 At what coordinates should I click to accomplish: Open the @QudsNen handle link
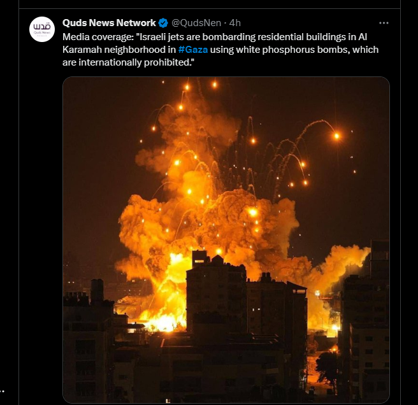tap(196, 23)
